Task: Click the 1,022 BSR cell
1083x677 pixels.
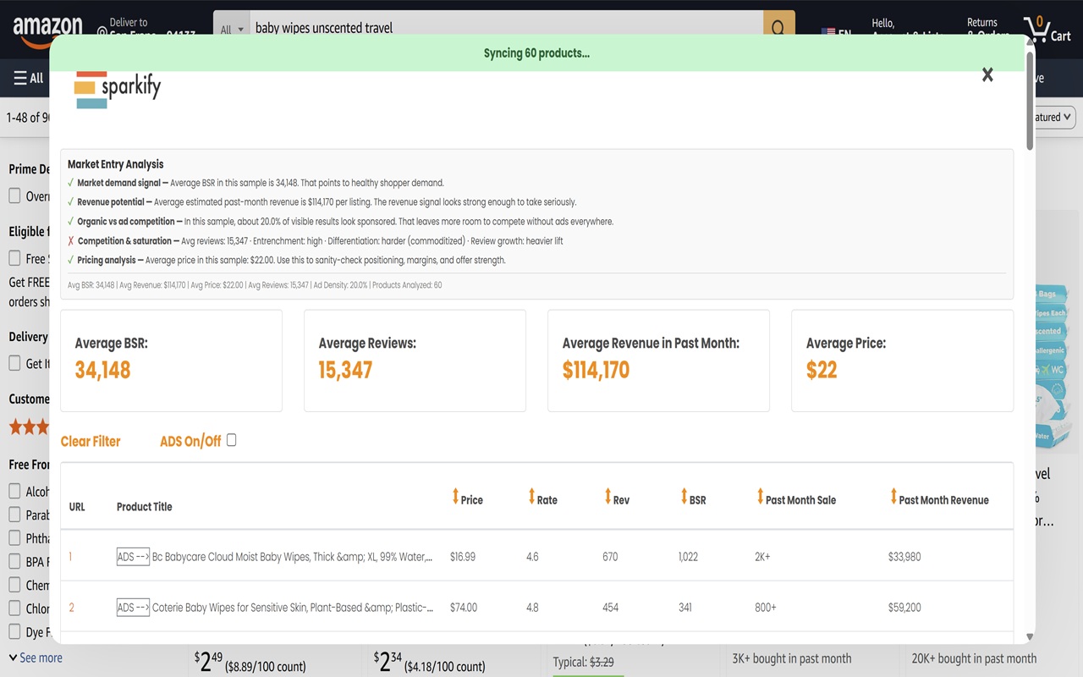Action: pos(688,557)
